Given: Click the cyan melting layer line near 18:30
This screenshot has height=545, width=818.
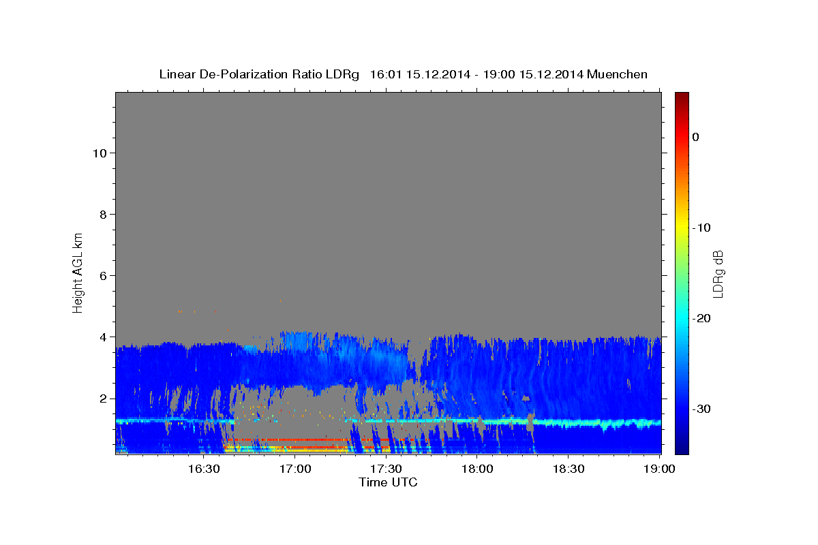Looking at the screenshot, I should 569,423.
